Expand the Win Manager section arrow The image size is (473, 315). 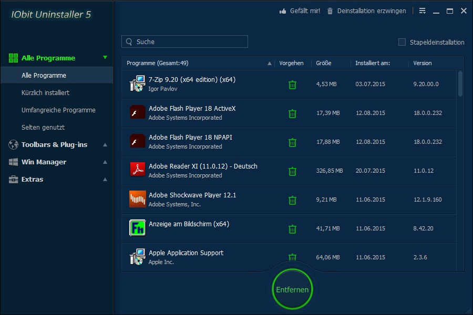[x=105, y=162]
